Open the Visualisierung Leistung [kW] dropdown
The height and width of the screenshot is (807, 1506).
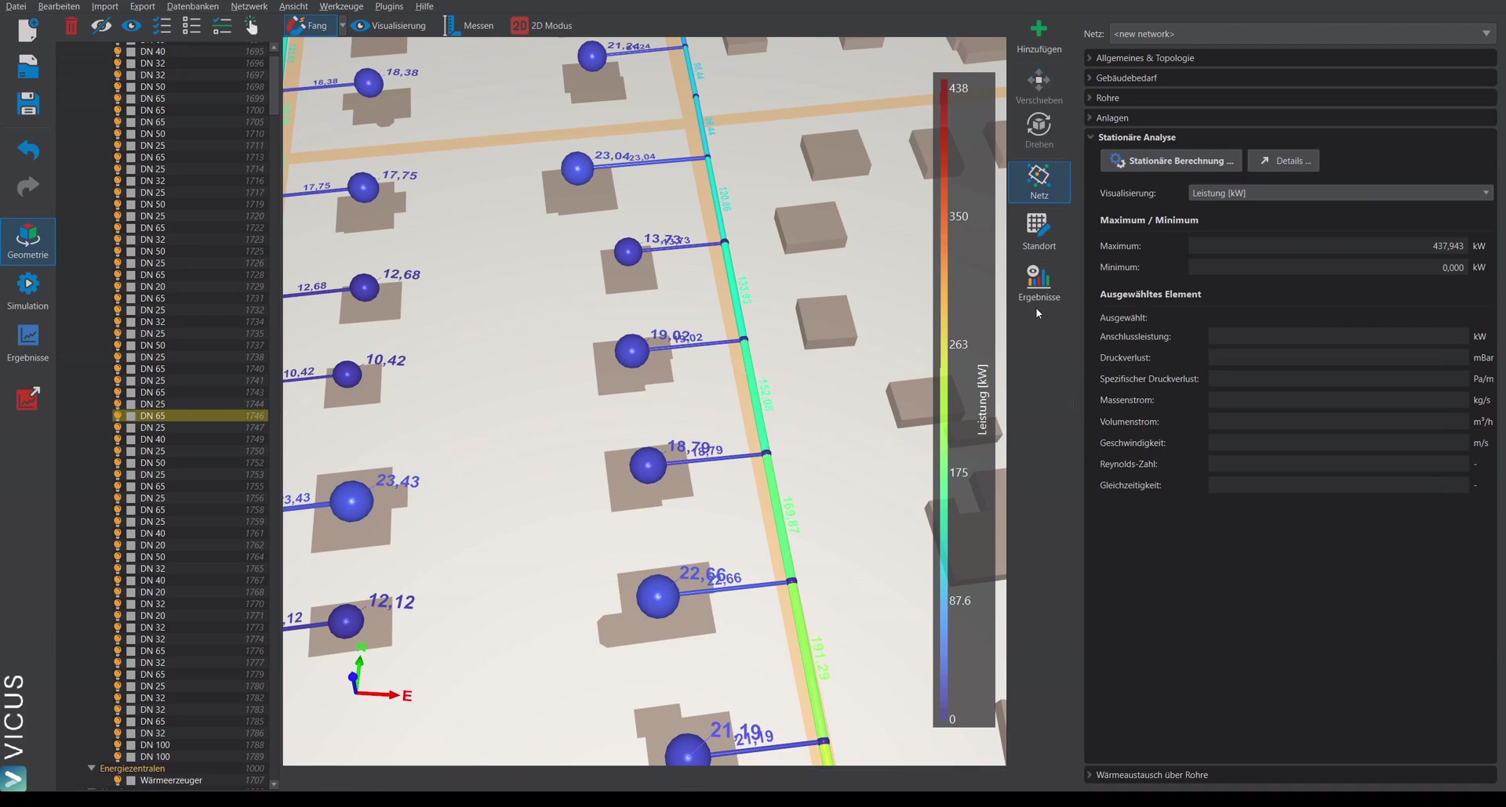click(x=1340, y=193)
